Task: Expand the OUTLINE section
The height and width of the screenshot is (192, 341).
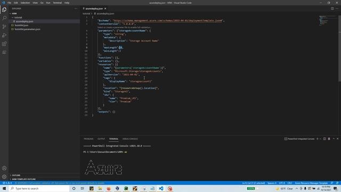Action: [16, 175]
